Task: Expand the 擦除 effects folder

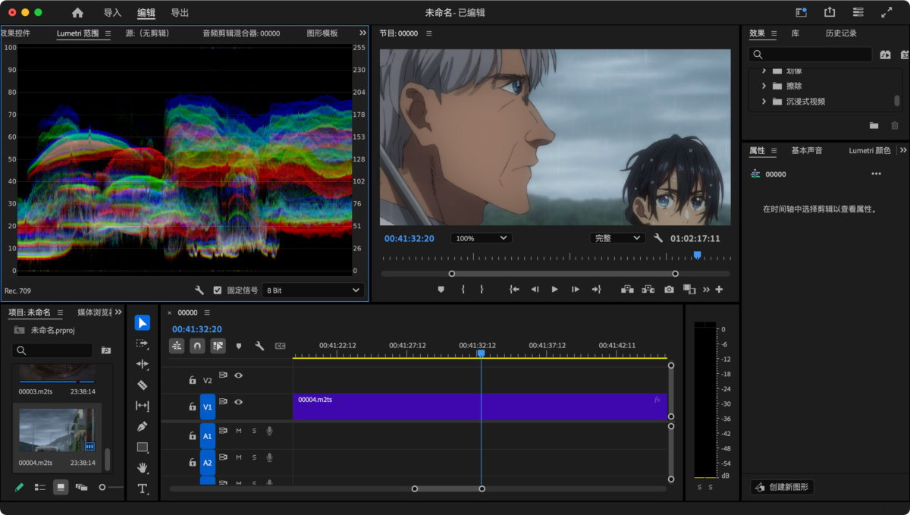Action: [x=764, y=86]
